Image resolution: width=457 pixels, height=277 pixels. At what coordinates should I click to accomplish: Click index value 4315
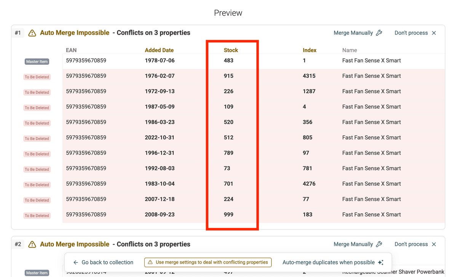click(x=309, y=76)
